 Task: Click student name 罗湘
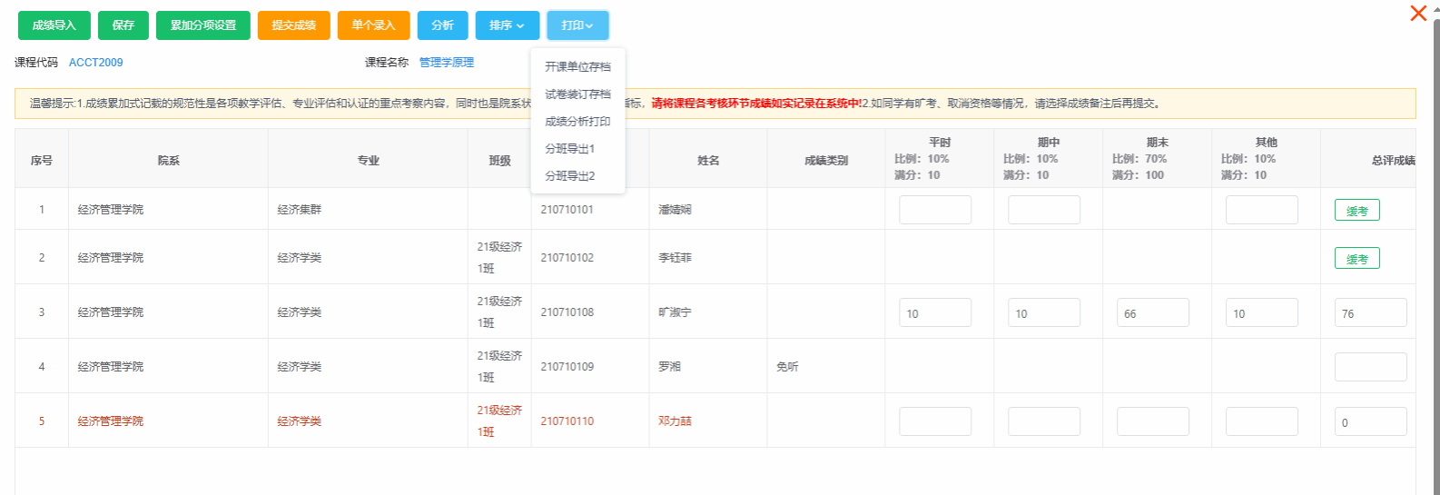pyautogui.click(x=669, y=367)
